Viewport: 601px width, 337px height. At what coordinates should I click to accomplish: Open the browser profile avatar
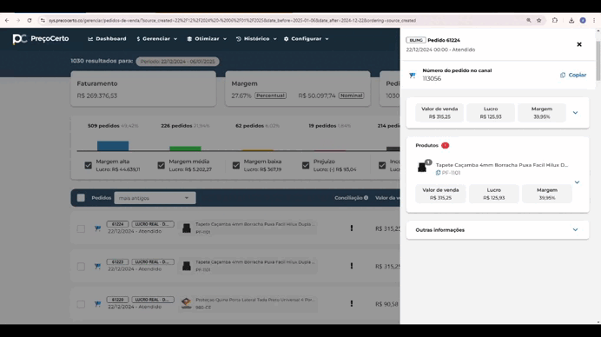(583, 20)
